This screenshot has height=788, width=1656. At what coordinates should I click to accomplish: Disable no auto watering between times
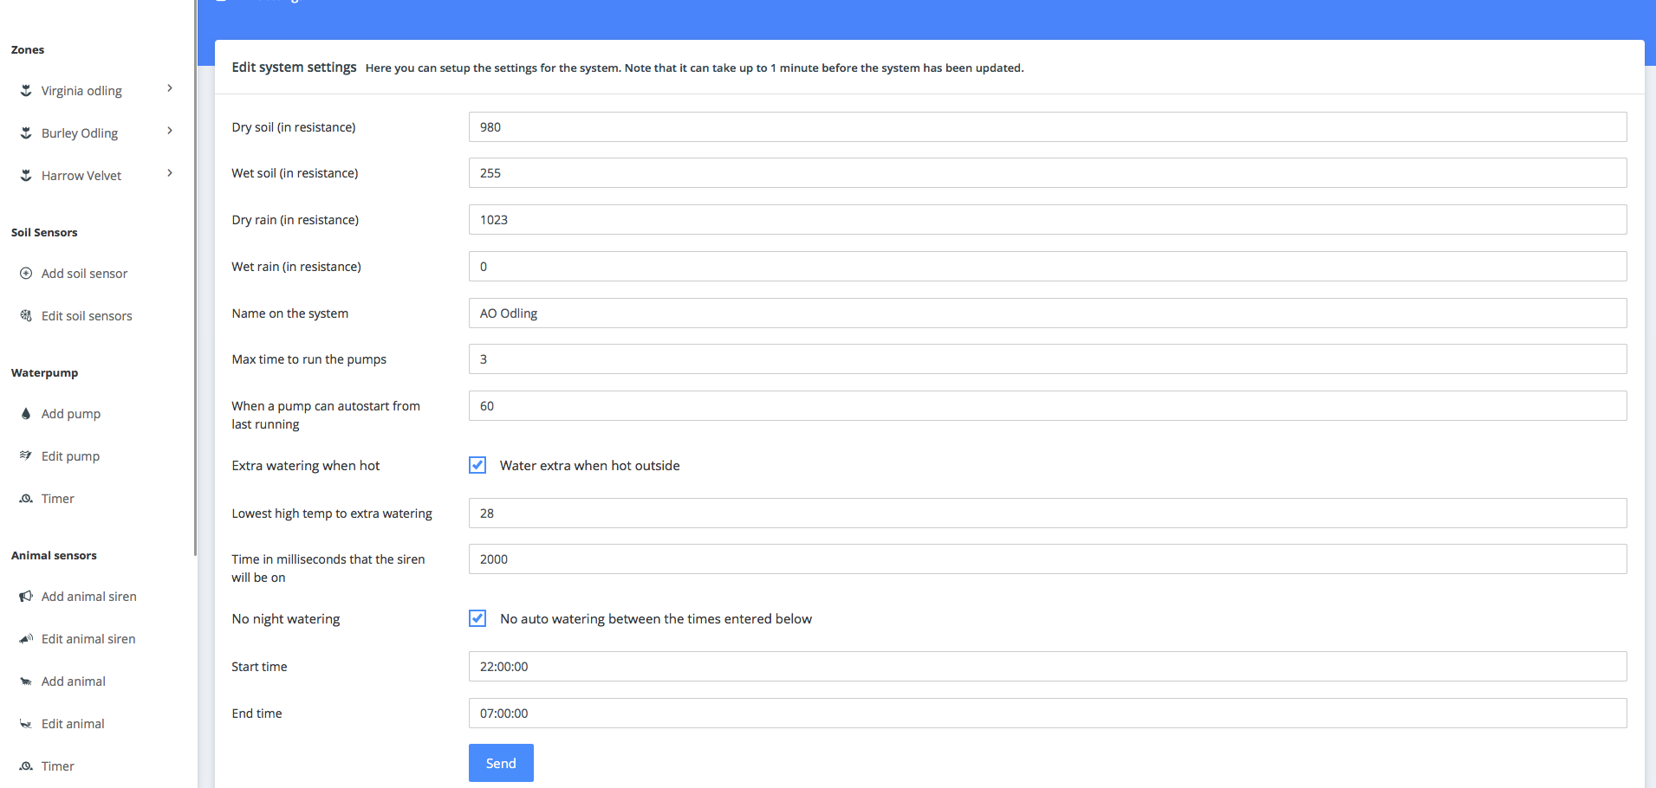click(x=477, y=618)
